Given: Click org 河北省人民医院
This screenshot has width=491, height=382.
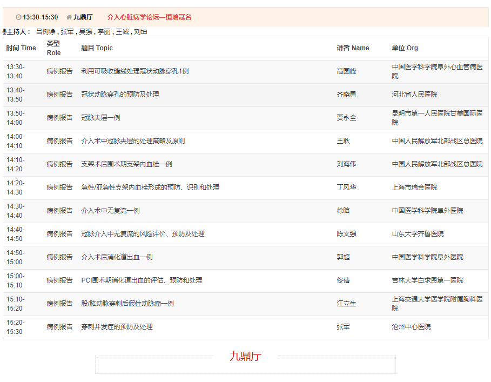Looking at the screenshot, I should [x=415, y=95].
